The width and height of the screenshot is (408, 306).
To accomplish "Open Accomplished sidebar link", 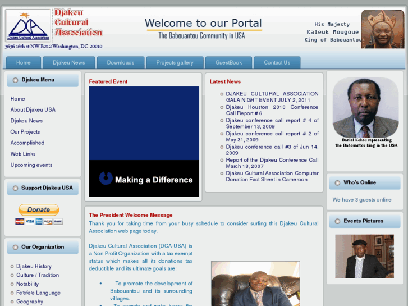I will tap(27, 143).
